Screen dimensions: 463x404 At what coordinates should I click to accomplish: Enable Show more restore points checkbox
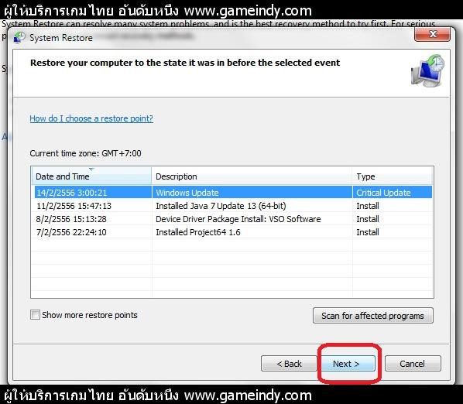(35, 314)
